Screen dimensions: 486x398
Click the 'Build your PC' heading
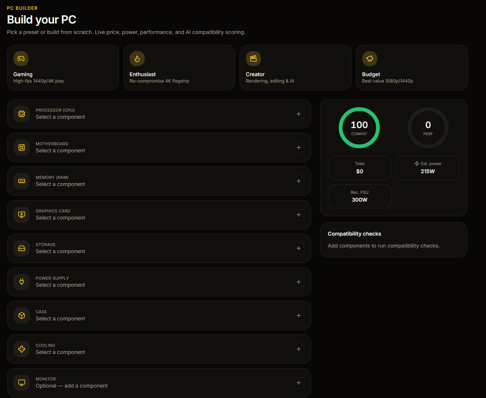(x=41, y=19)
